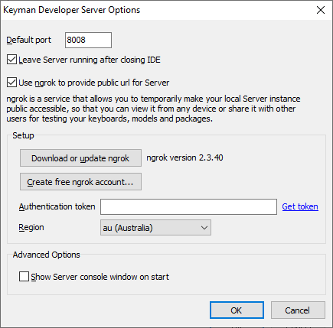
Task: Close the Keyman Developer Server Options window
Action: (x=321, y=10)
